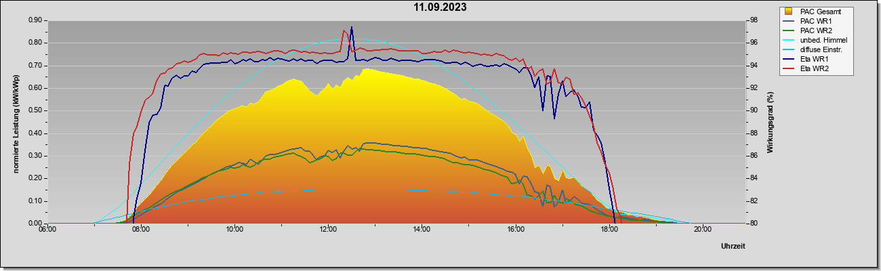The image size is (881, 271).
Task: Click the 0.10 left axis value
Action: click(35, 201)
